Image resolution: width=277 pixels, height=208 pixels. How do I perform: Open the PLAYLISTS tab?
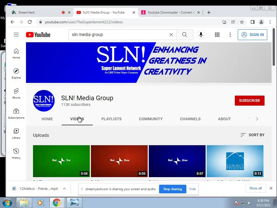click(x=111, y=119)
